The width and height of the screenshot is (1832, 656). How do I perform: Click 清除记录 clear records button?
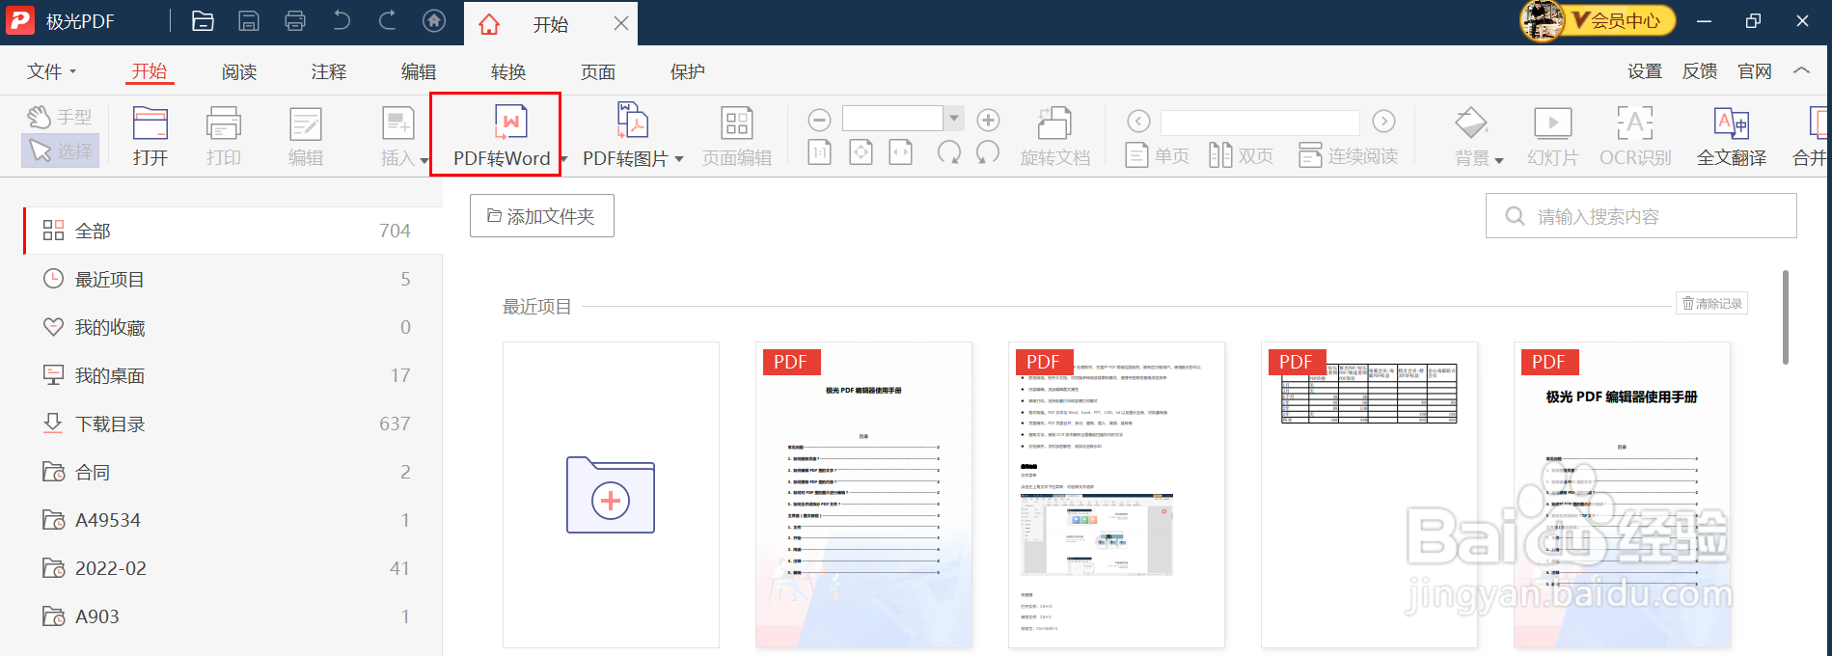[1712, 303]
